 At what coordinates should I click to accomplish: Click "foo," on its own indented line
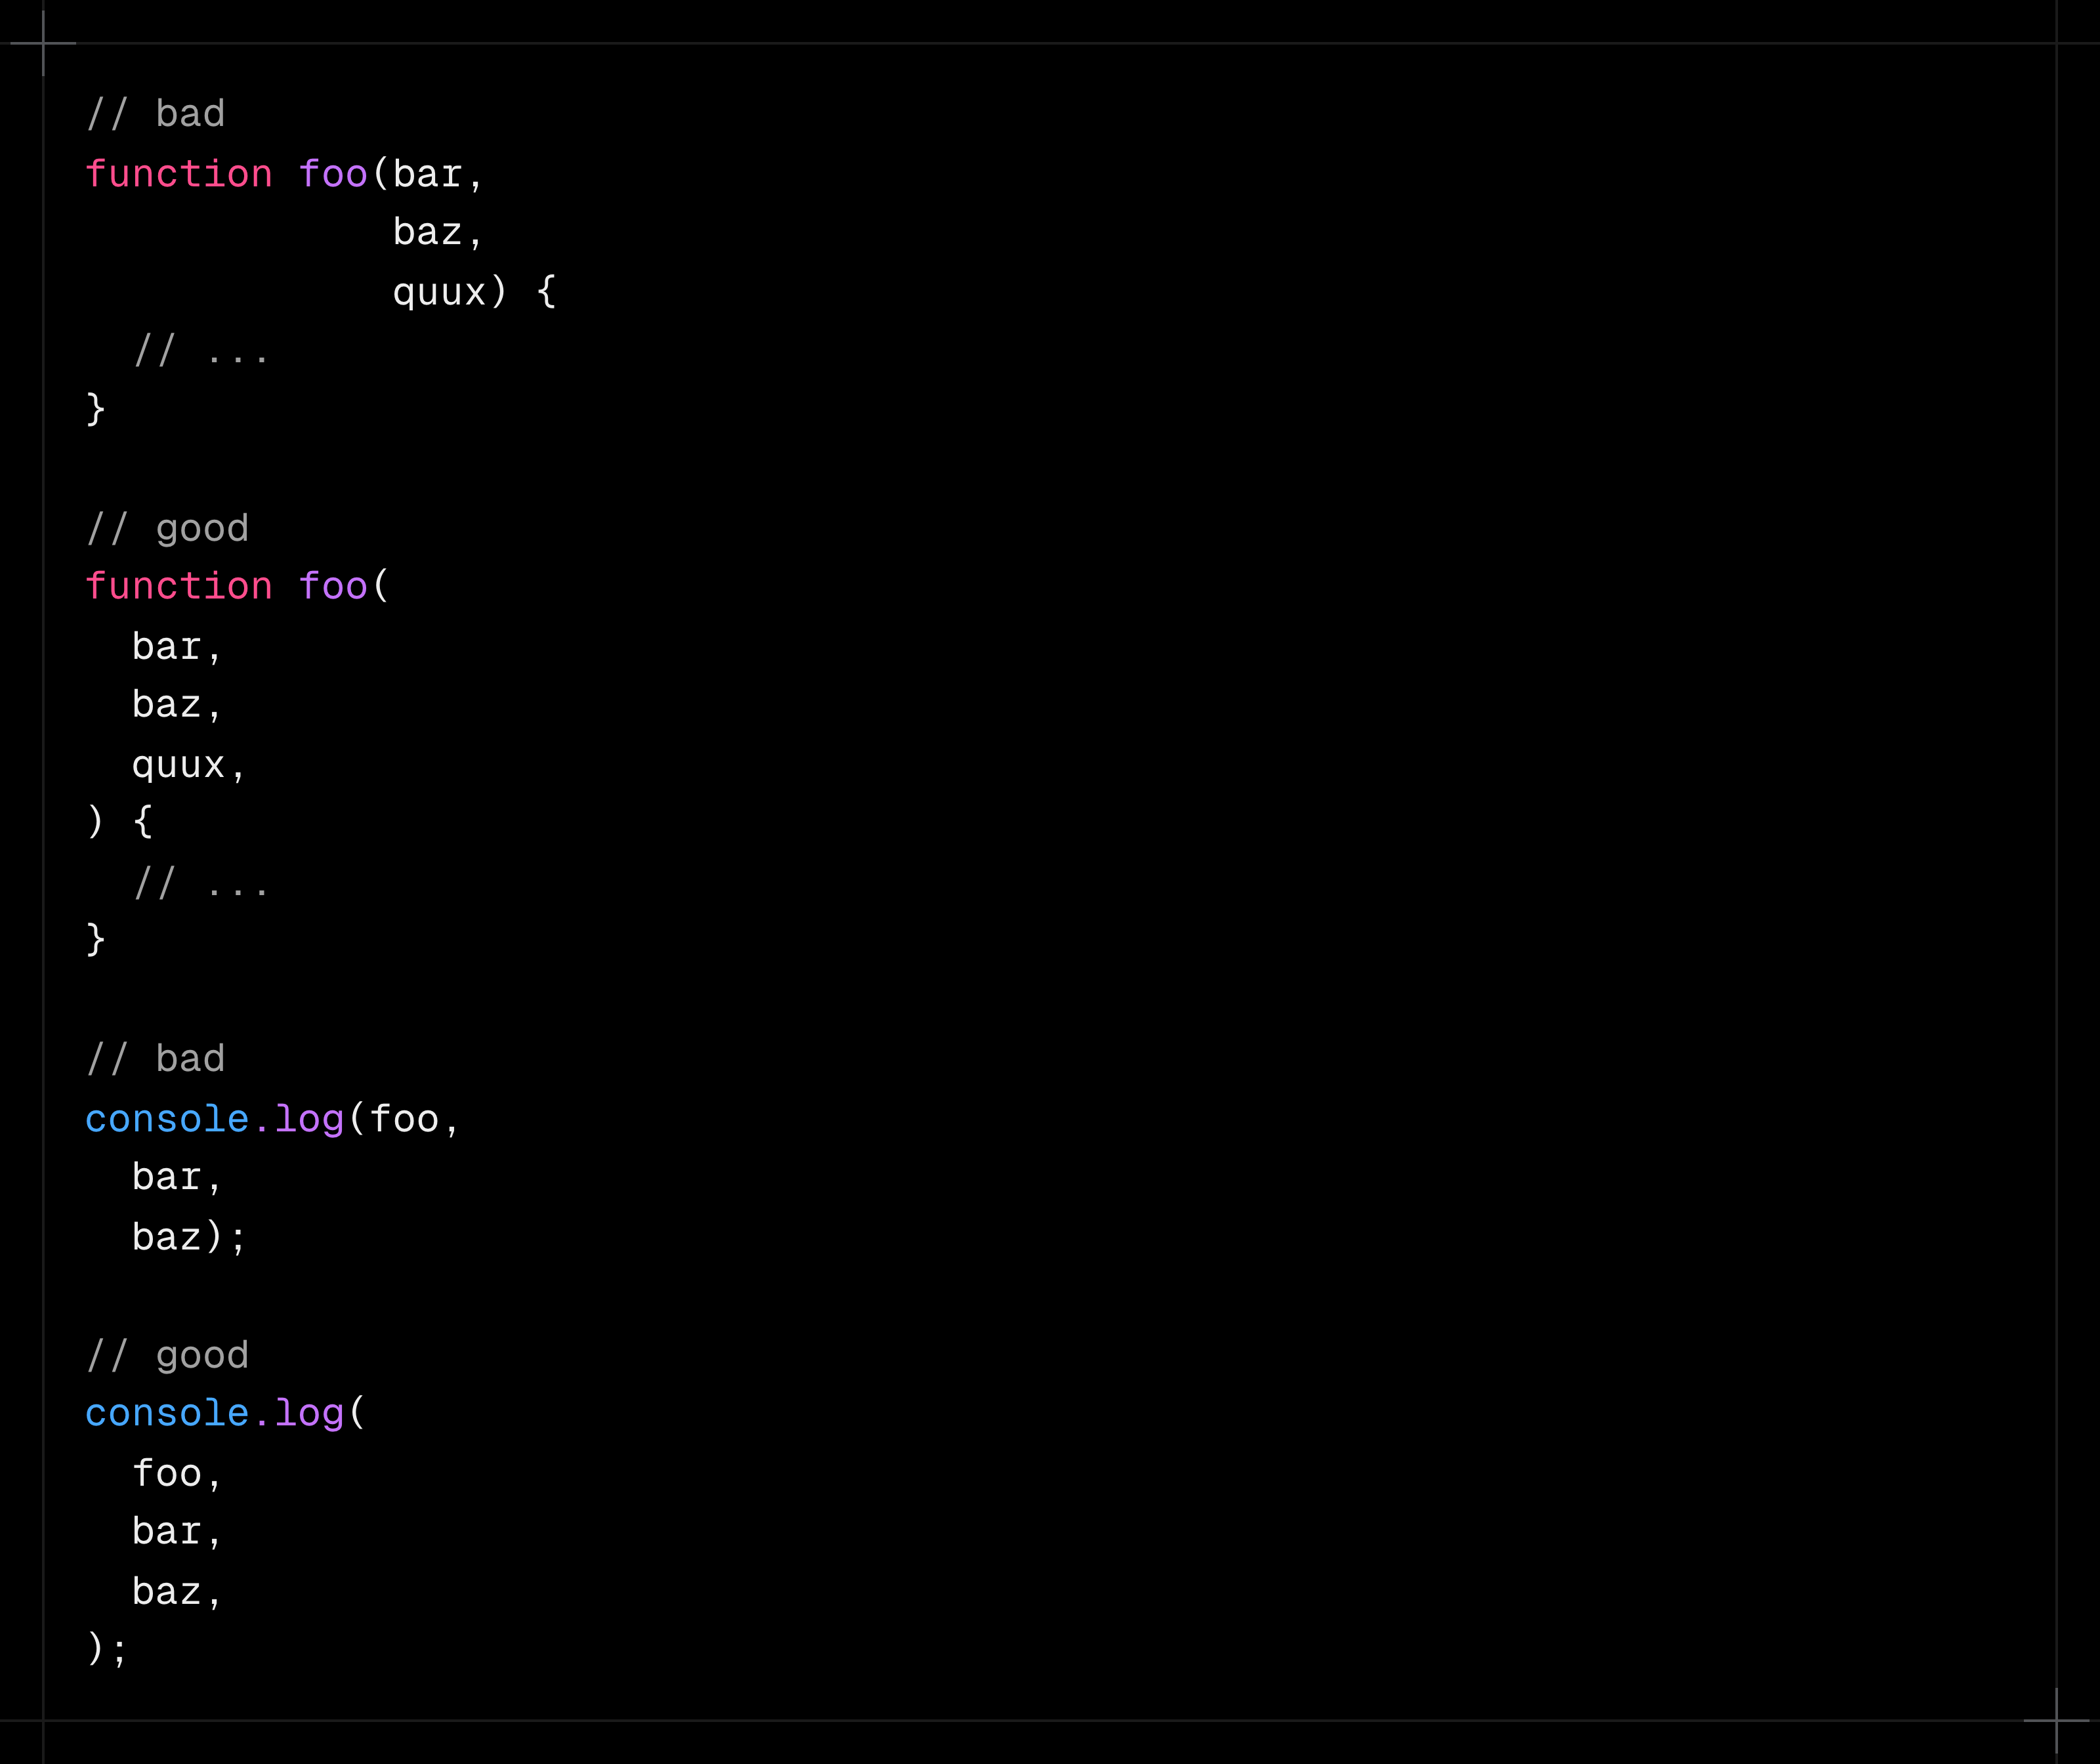pyautogui.click(x=176, y=1474)
